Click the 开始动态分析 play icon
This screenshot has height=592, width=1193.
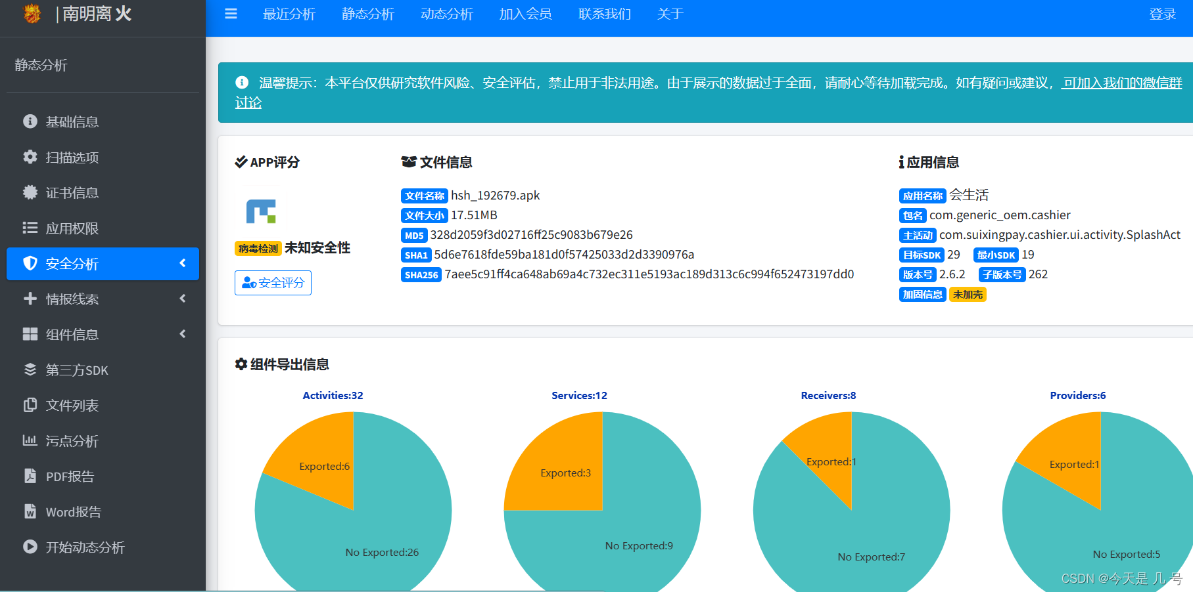pyautogui.click(x=30, y=547)
